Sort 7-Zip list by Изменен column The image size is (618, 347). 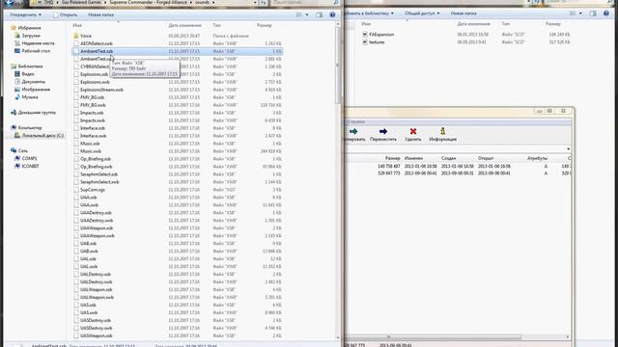pos(413,158)
